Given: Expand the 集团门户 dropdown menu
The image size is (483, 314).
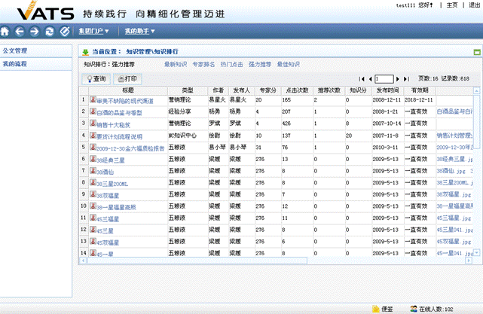Looking at the screenshot, I should (x=93, y=32).
